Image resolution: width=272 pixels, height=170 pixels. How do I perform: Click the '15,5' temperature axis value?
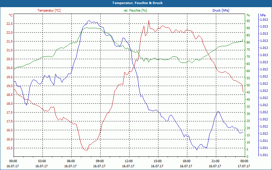click(10, 148)
